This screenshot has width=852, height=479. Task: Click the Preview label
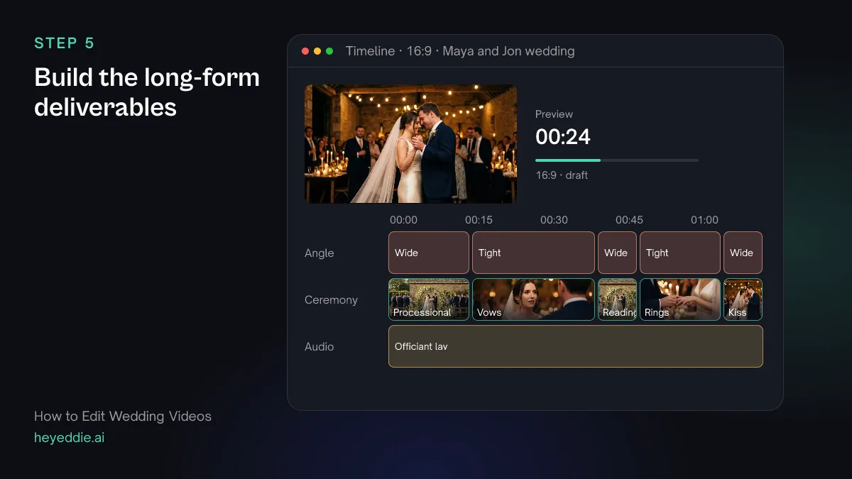(x=554, y=114)
